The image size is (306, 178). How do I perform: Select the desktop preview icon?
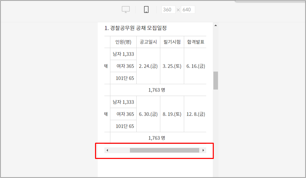[125, 9]
